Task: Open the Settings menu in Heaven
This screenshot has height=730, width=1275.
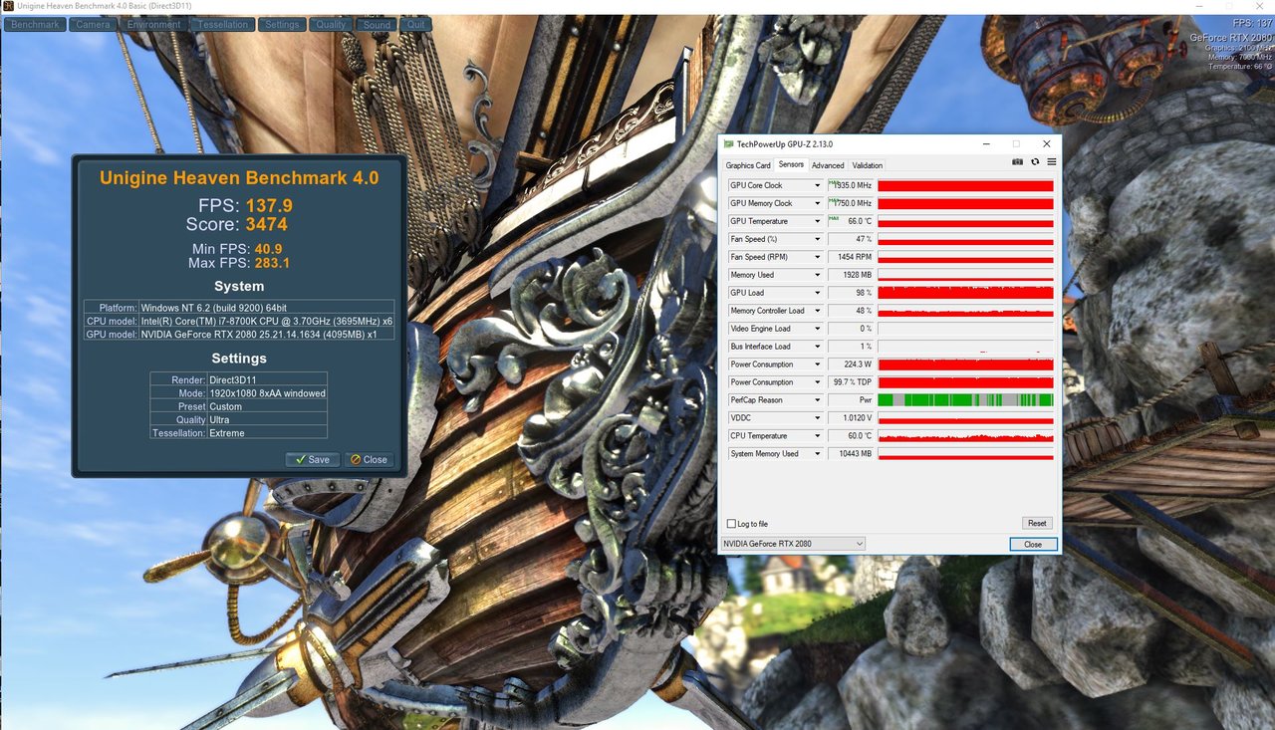Action: pyautogui.click(x=282, y=25)
